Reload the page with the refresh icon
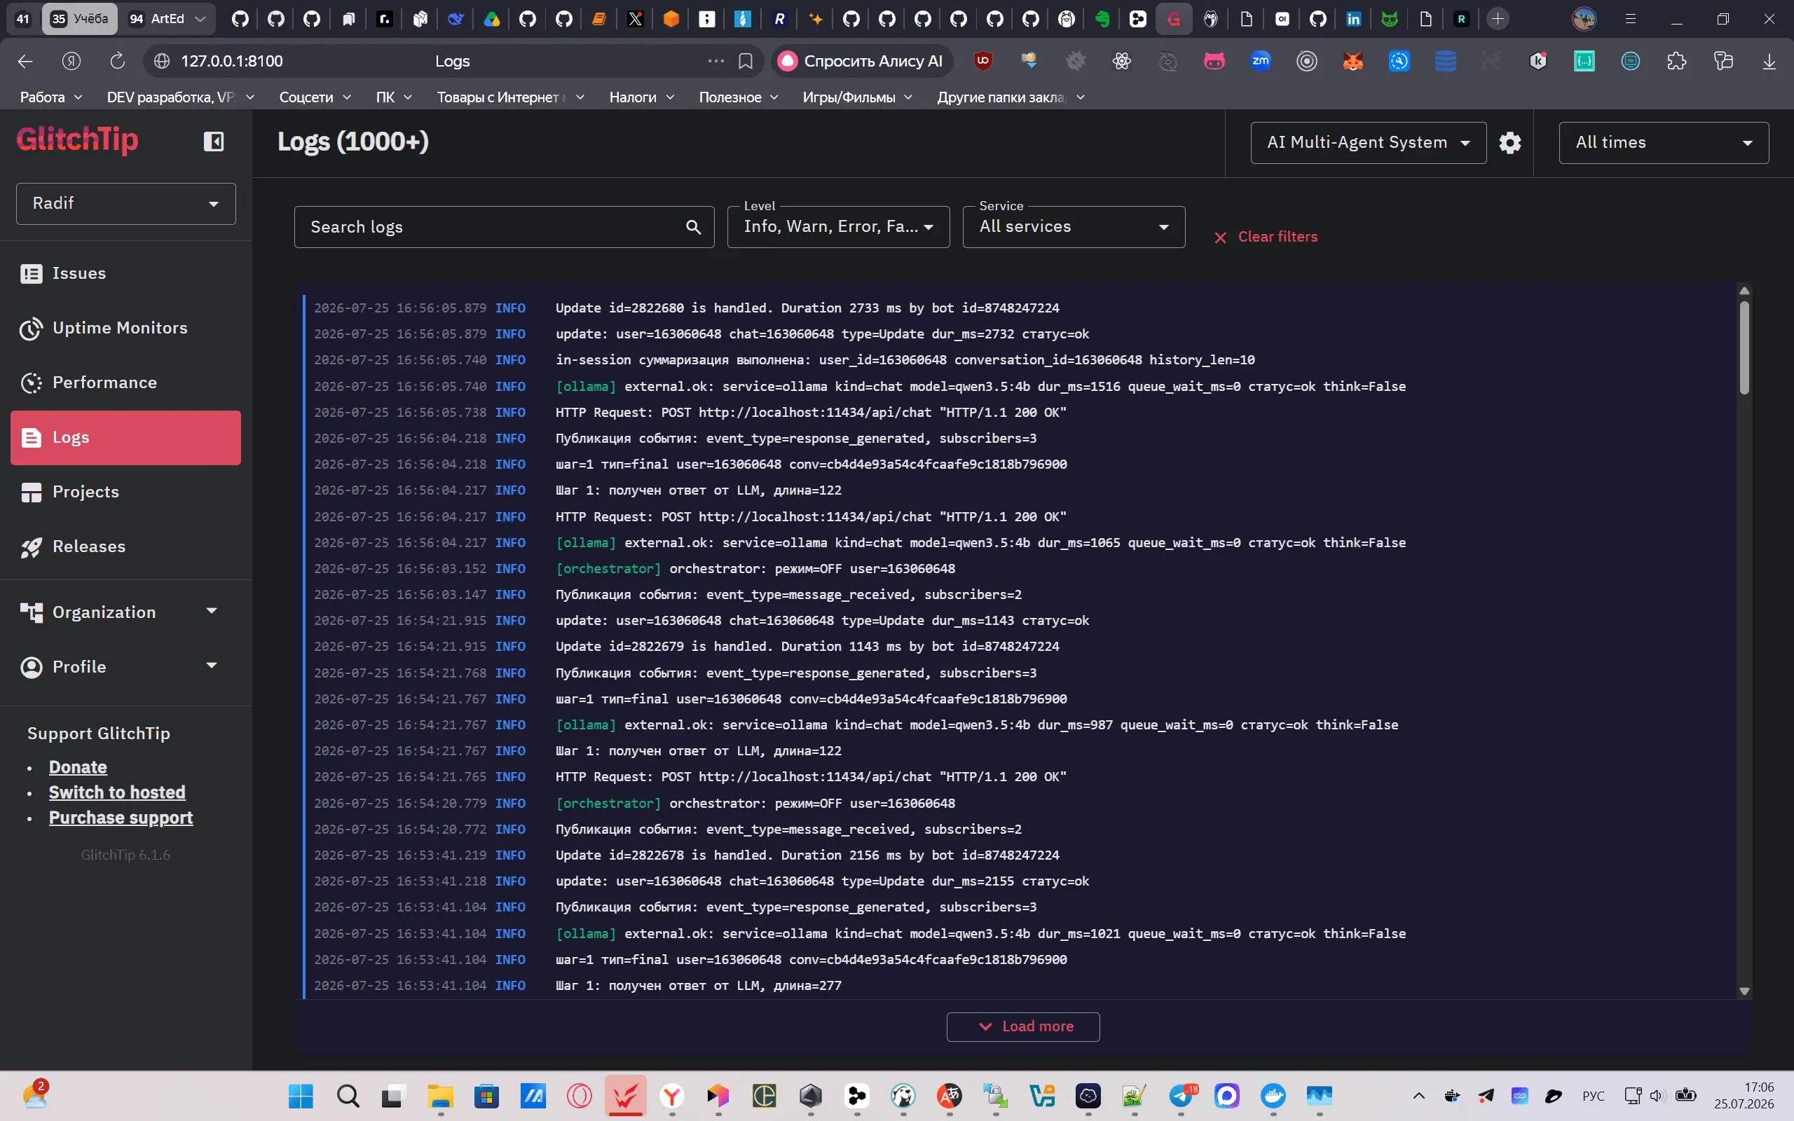This screenshot has height=1121, width=1794. (x=117, y=61)
